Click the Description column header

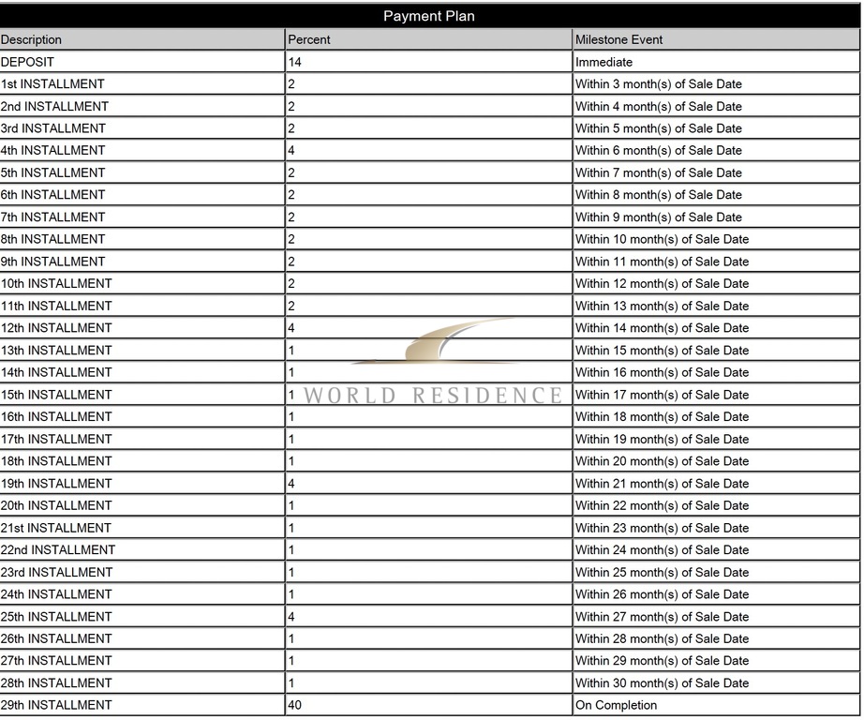pyautogui.click(x=32, y=39)
